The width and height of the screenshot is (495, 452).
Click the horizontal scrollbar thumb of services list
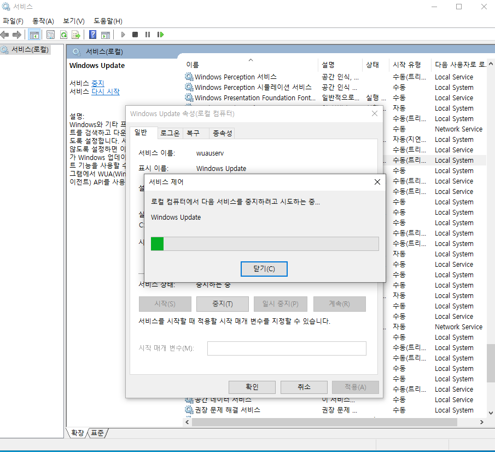[324, 422]
